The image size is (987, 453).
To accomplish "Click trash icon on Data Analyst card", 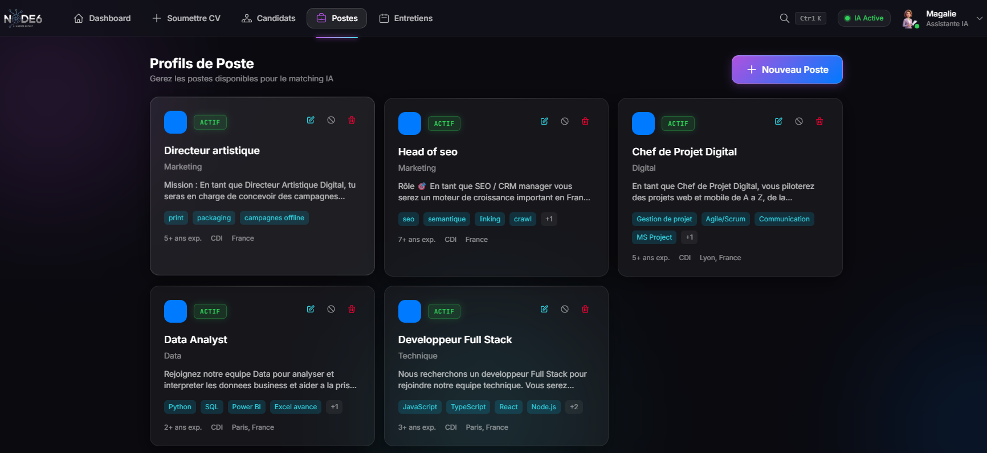I will pos(352,309).
